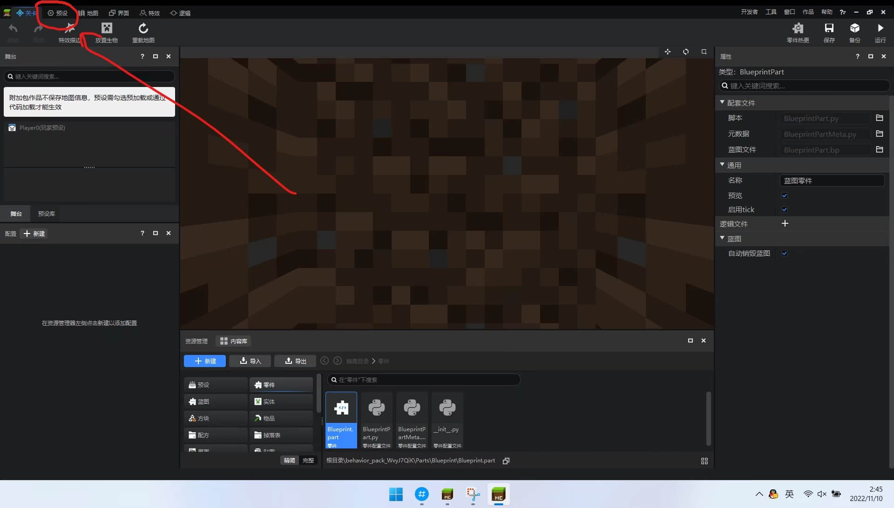Open the 作品 works menu
The width and height of the screenshot is (894, 508).
pos(808,12)
